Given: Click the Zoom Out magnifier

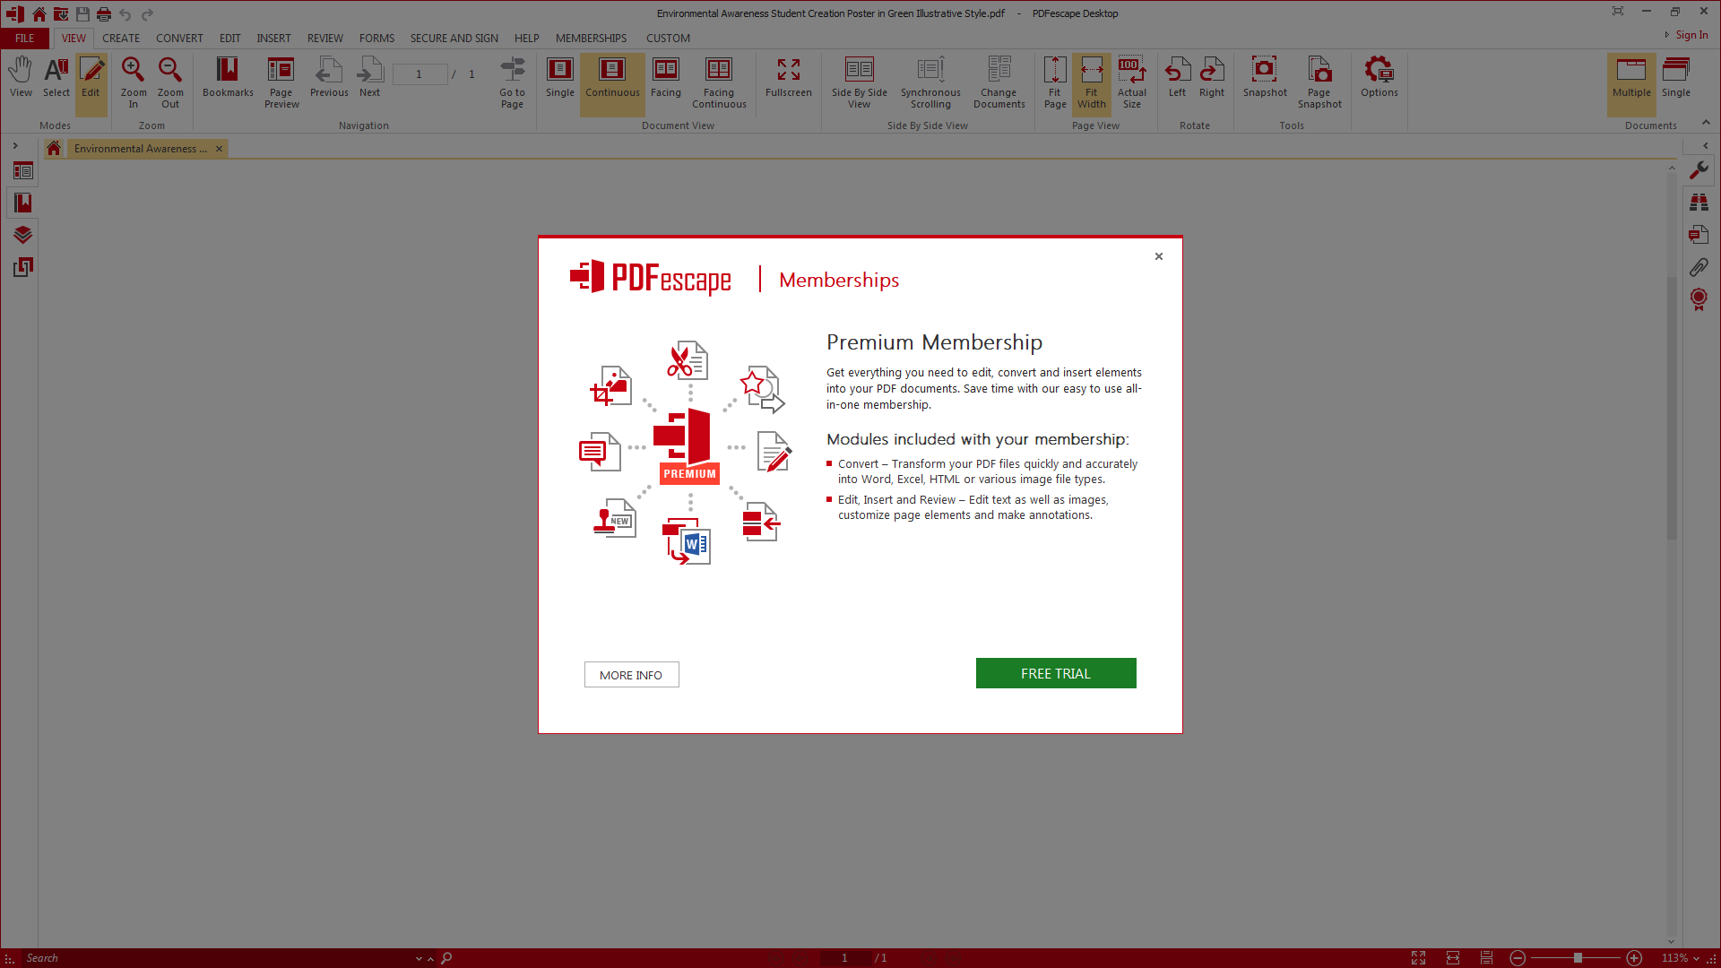Looking at the screenshot, I should (x=170, y=82).
